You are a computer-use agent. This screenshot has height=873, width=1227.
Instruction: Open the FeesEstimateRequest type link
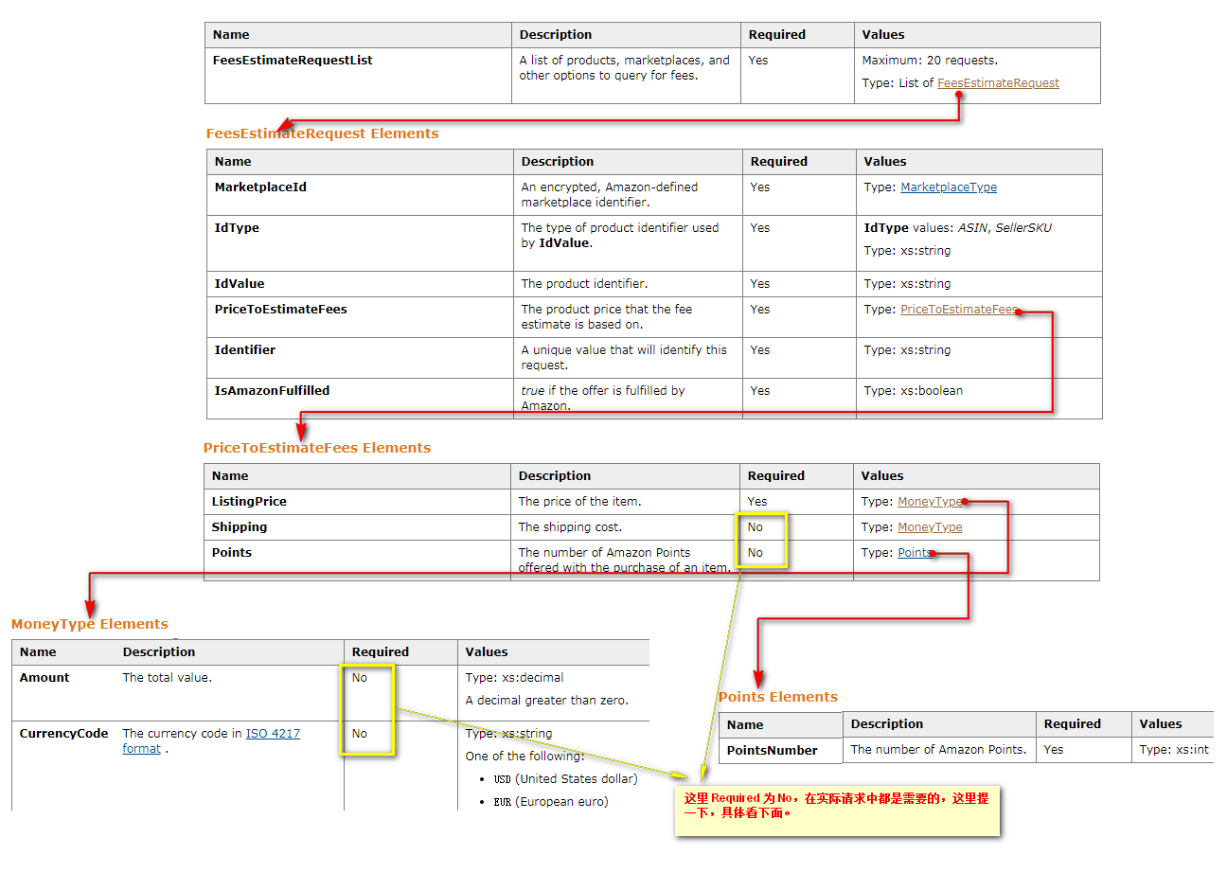(998, 83)
